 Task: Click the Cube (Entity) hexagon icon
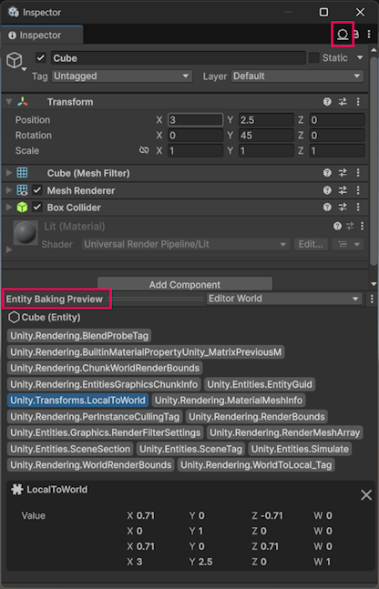(x=14, y=318)
